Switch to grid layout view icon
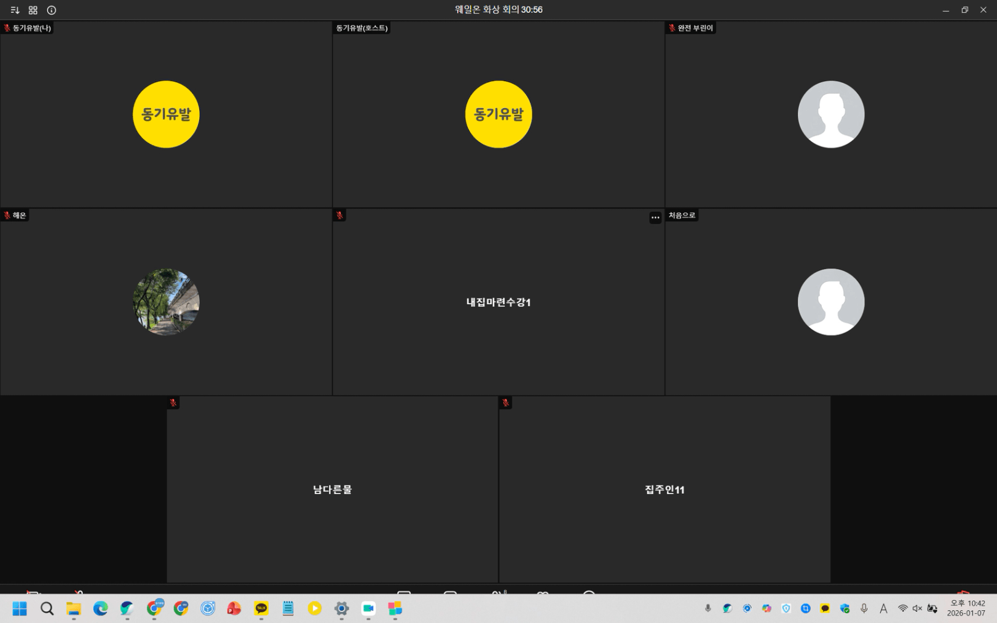The height and width of the screenshot is (623, 997). [33, 10]
